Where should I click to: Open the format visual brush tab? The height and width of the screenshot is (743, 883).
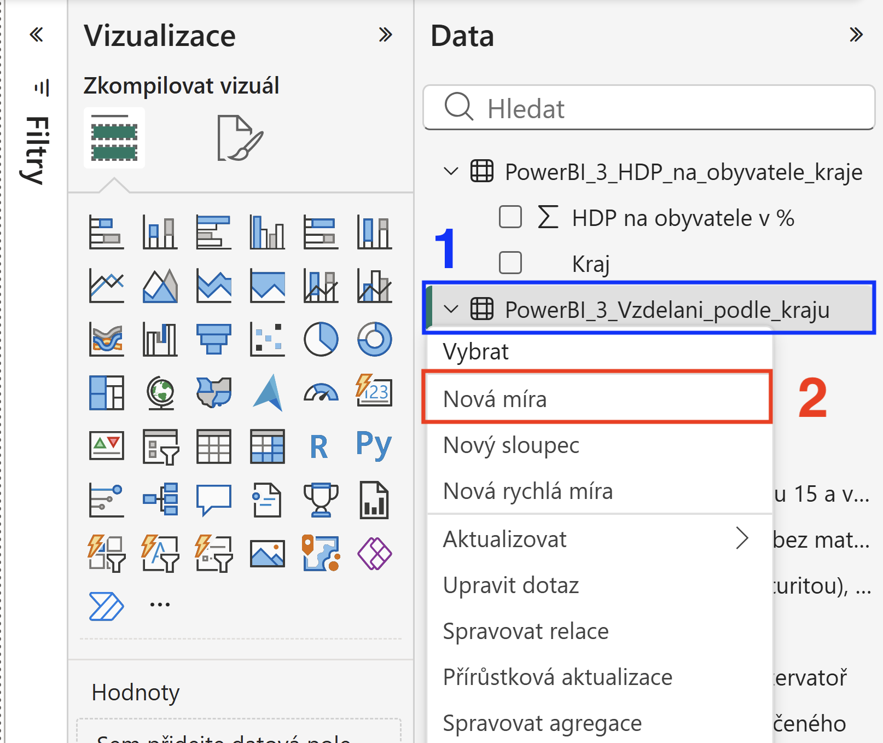tap(240, 138)
